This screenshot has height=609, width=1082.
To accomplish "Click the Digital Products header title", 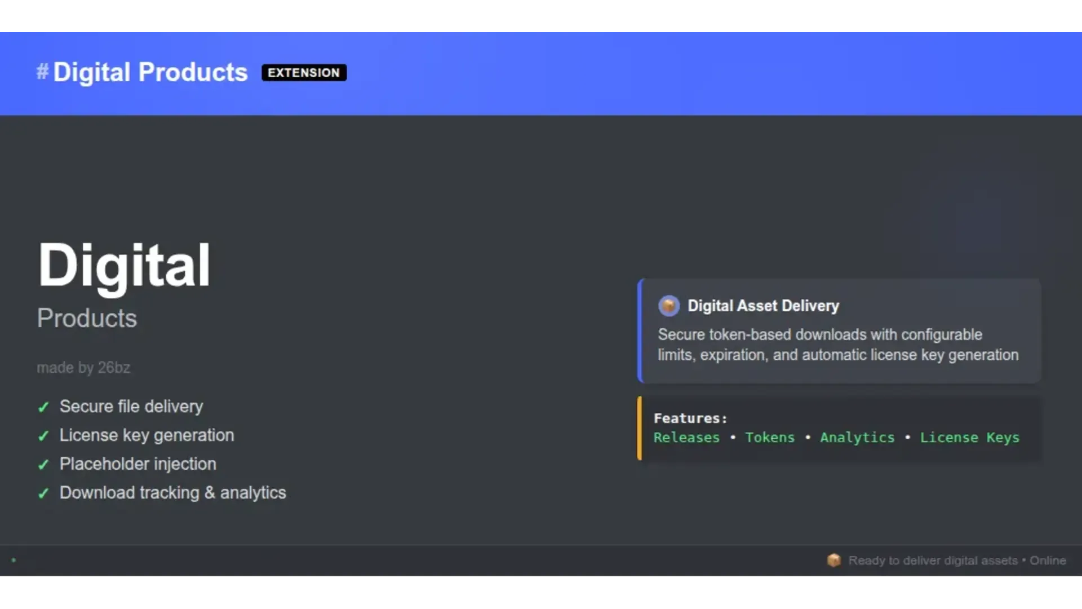I will [x=150, y=72].
